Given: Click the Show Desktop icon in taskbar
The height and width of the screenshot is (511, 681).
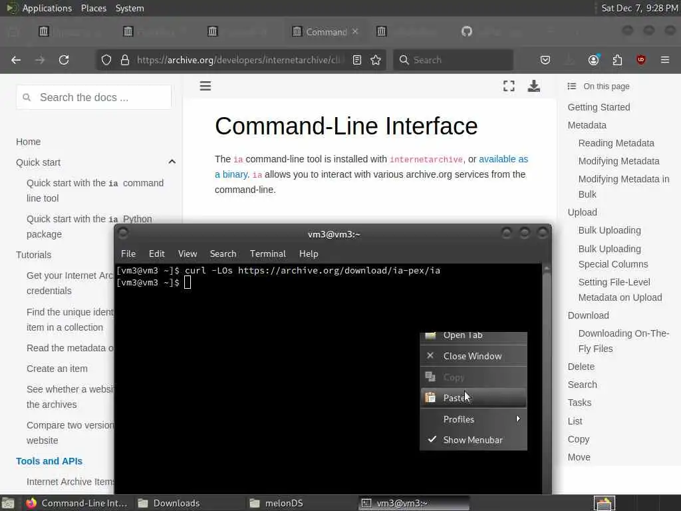Looking at the screenshot, I should (7, 503).
